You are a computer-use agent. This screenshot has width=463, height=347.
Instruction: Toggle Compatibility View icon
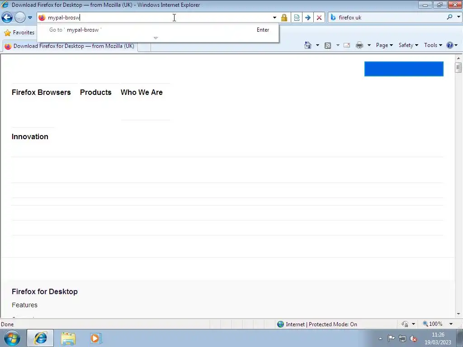297,18
